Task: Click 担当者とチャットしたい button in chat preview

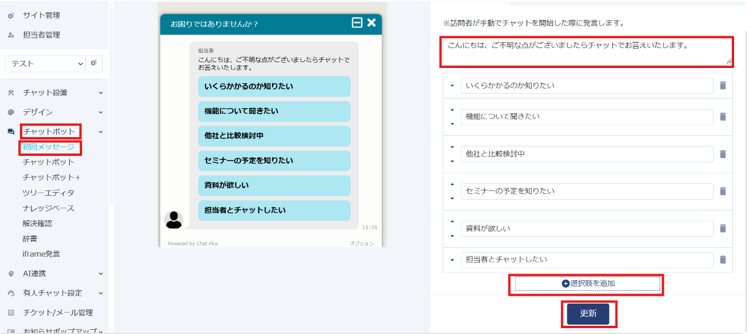Action: tap(274, 210)
